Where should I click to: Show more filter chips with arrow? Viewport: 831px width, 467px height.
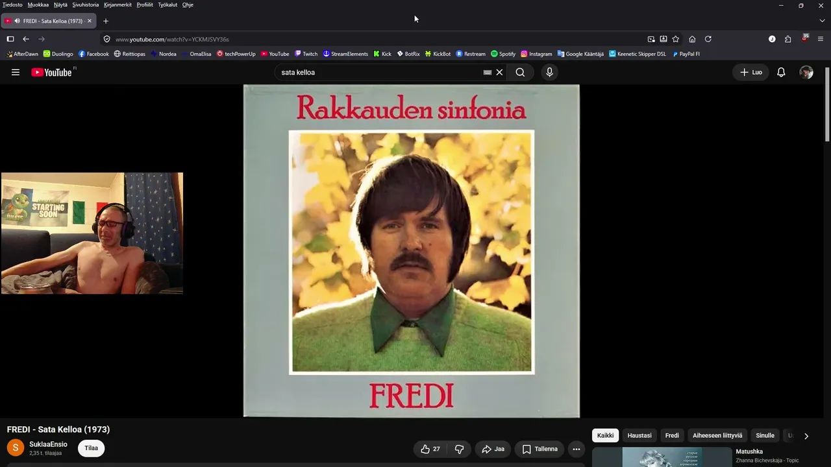[806, 436]
